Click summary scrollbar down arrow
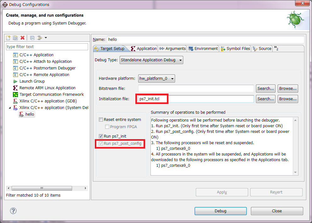This screenshot has height=223, width=312. pyautogui.click(x=296, y=172)
